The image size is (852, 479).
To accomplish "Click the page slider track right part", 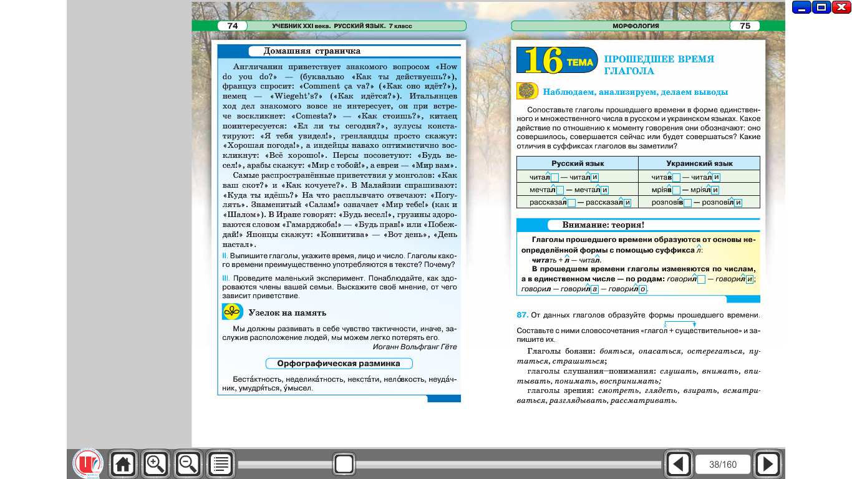I will click(x=508, y=464).
